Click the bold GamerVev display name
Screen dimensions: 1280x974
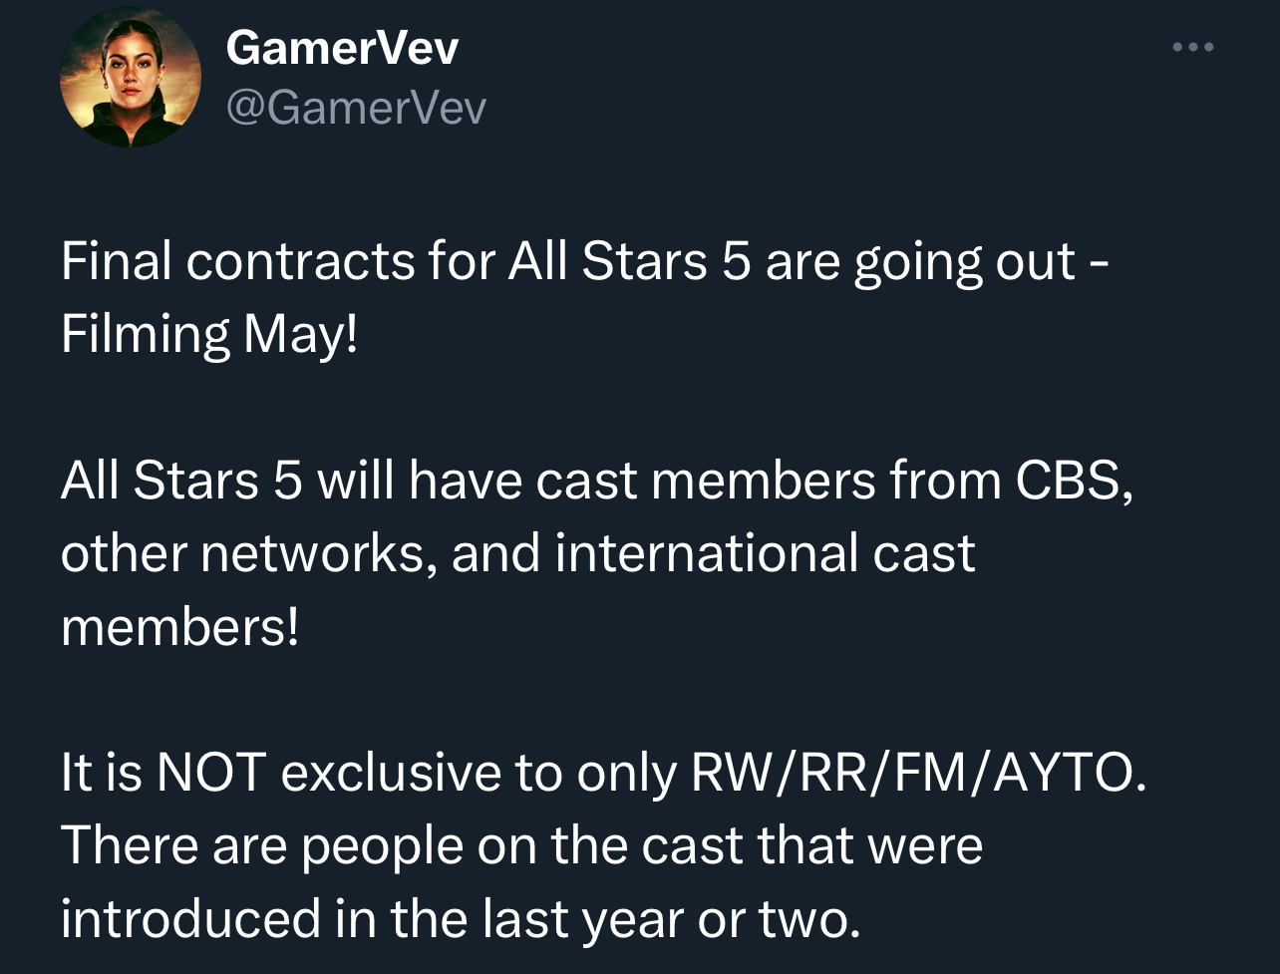point(342,46)
